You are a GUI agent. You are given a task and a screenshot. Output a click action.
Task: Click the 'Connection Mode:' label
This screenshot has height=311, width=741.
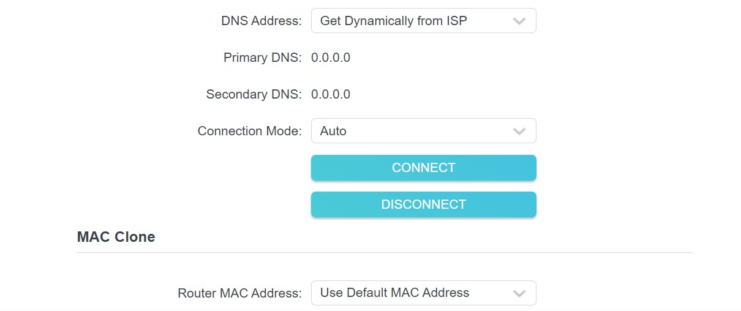pos(250,132)
